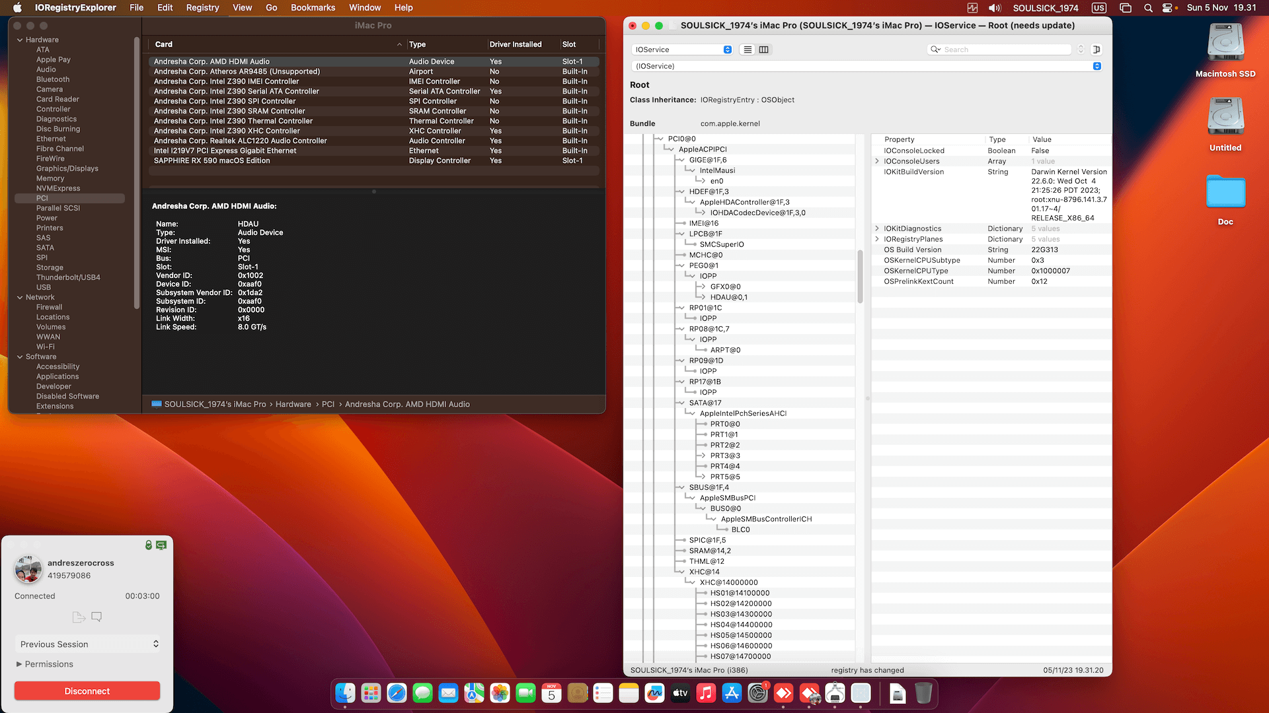This screenshot has width=1269, height=713.
Task: Toggle the inspector pane icon
Action: pyautogui.click(x=1096, y=50)
